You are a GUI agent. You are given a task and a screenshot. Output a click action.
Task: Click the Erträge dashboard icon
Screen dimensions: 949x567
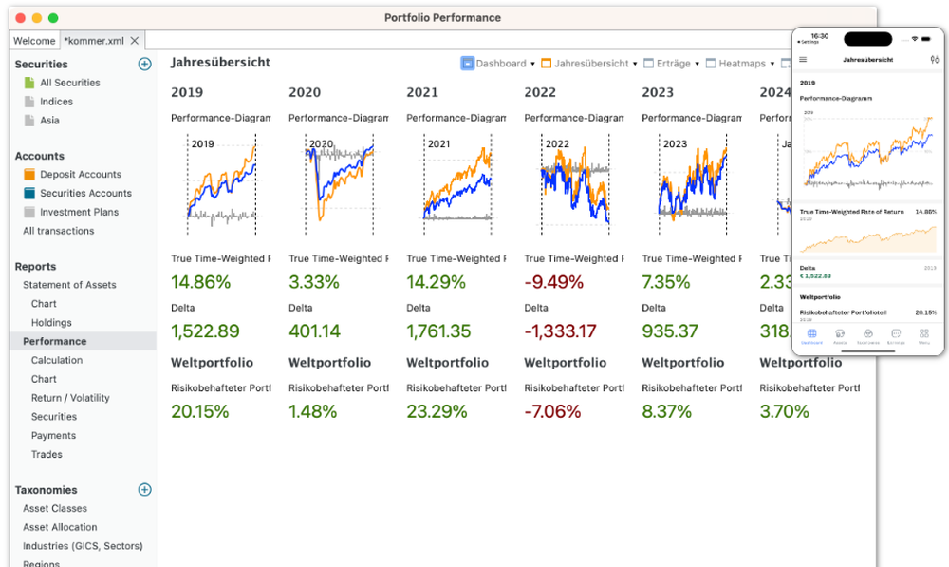click(x=648, y=63)
